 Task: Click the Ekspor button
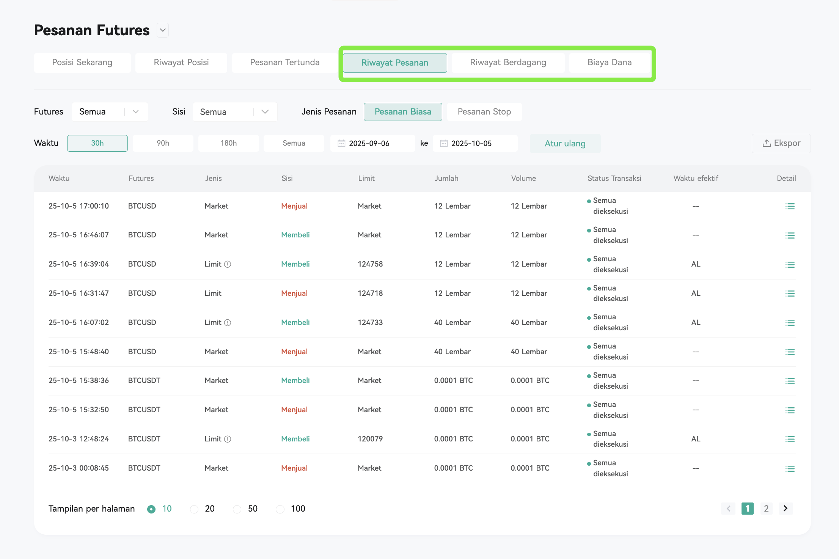(x=781, y=143)
